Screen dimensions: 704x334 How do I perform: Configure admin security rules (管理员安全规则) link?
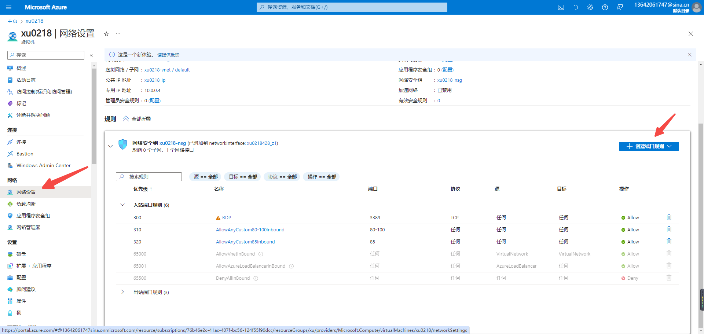(154, 100)
